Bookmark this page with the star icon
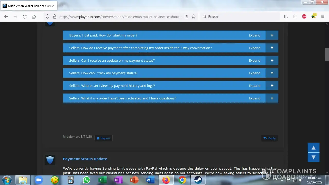 [194, 17]
